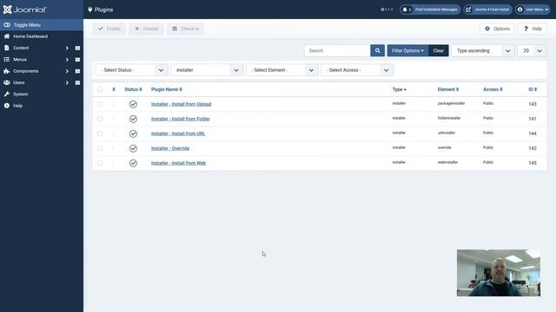This screenshot has height=312, width=556.
Task: Sort by Plugin Name column header
Action: [x=166, y=89]
